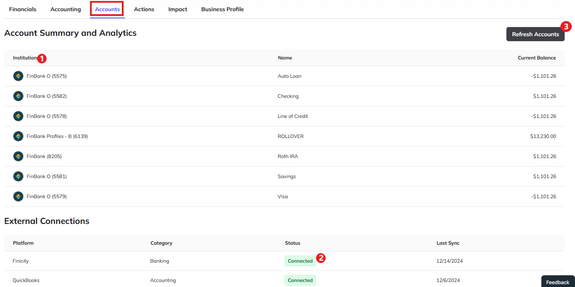
Task: Click the Auto Loan balance -$1,101.26
Action: (544, 76)
